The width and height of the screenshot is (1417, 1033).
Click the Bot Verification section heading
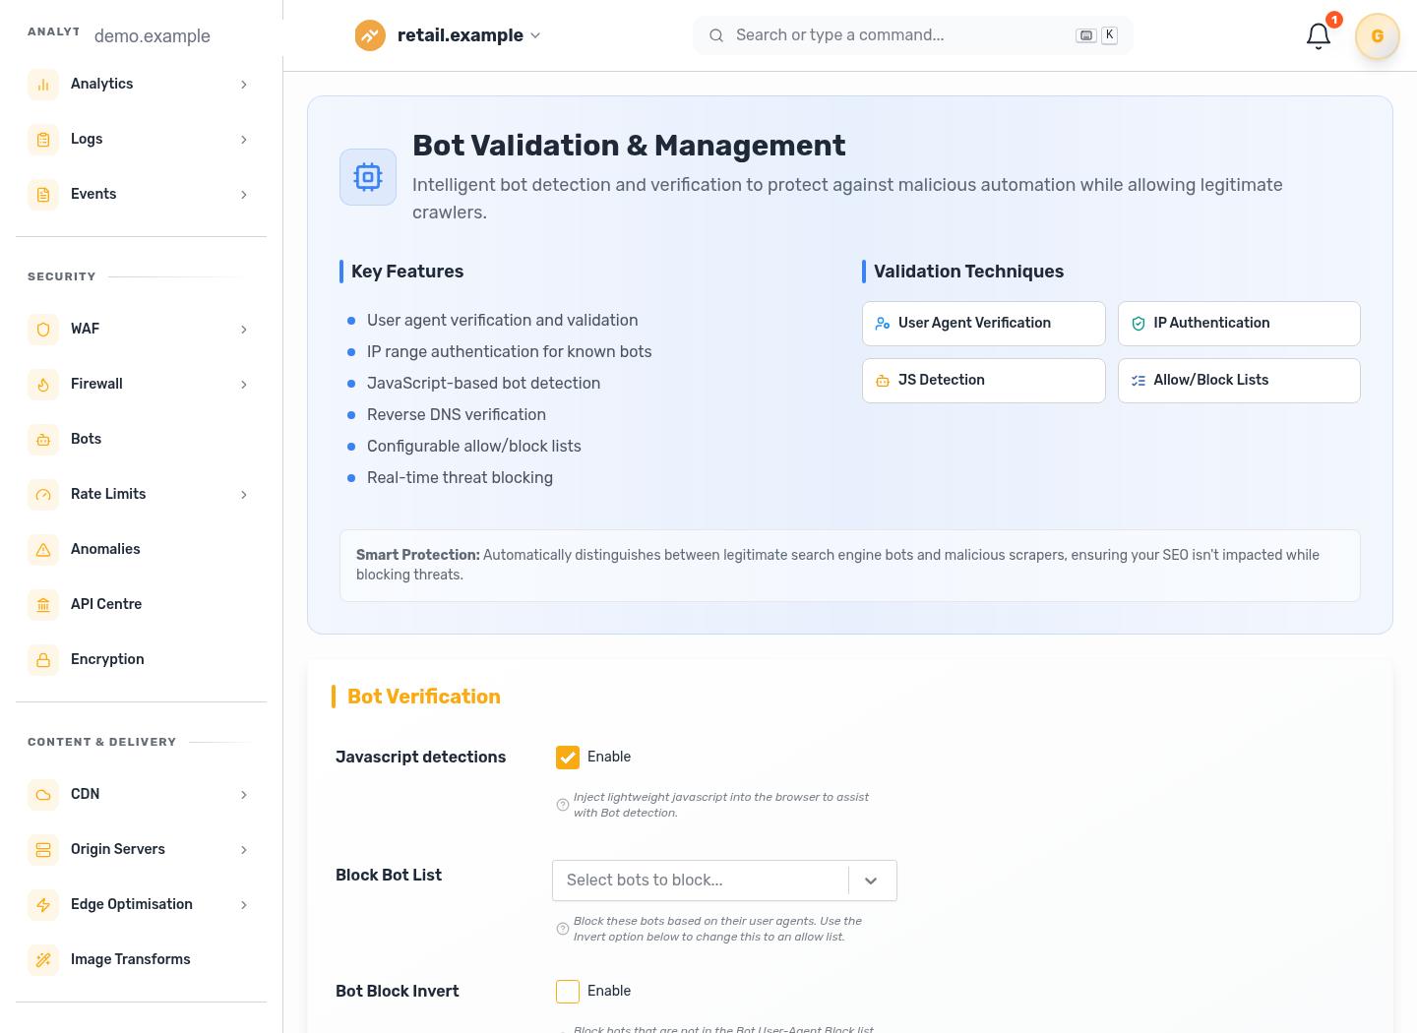(424, 697)
